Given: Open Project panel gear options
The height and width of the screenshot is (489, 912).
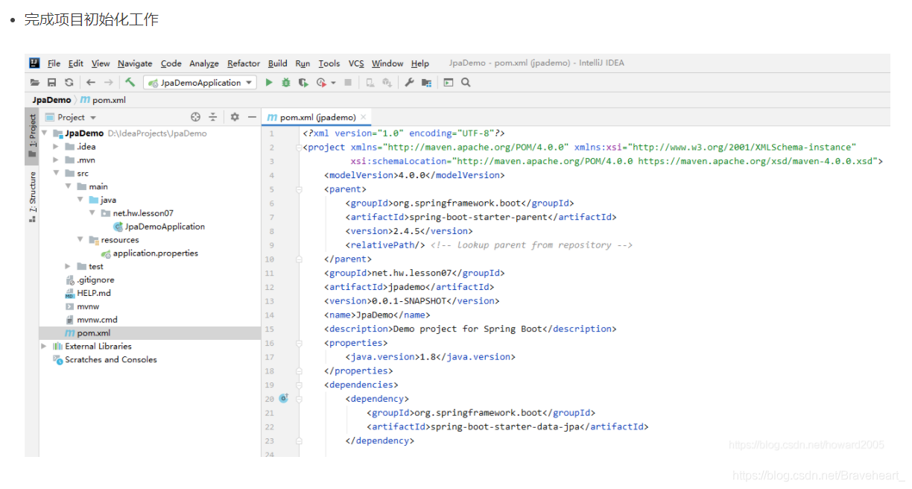Looking at the screenshot, I should coord(235,117).
